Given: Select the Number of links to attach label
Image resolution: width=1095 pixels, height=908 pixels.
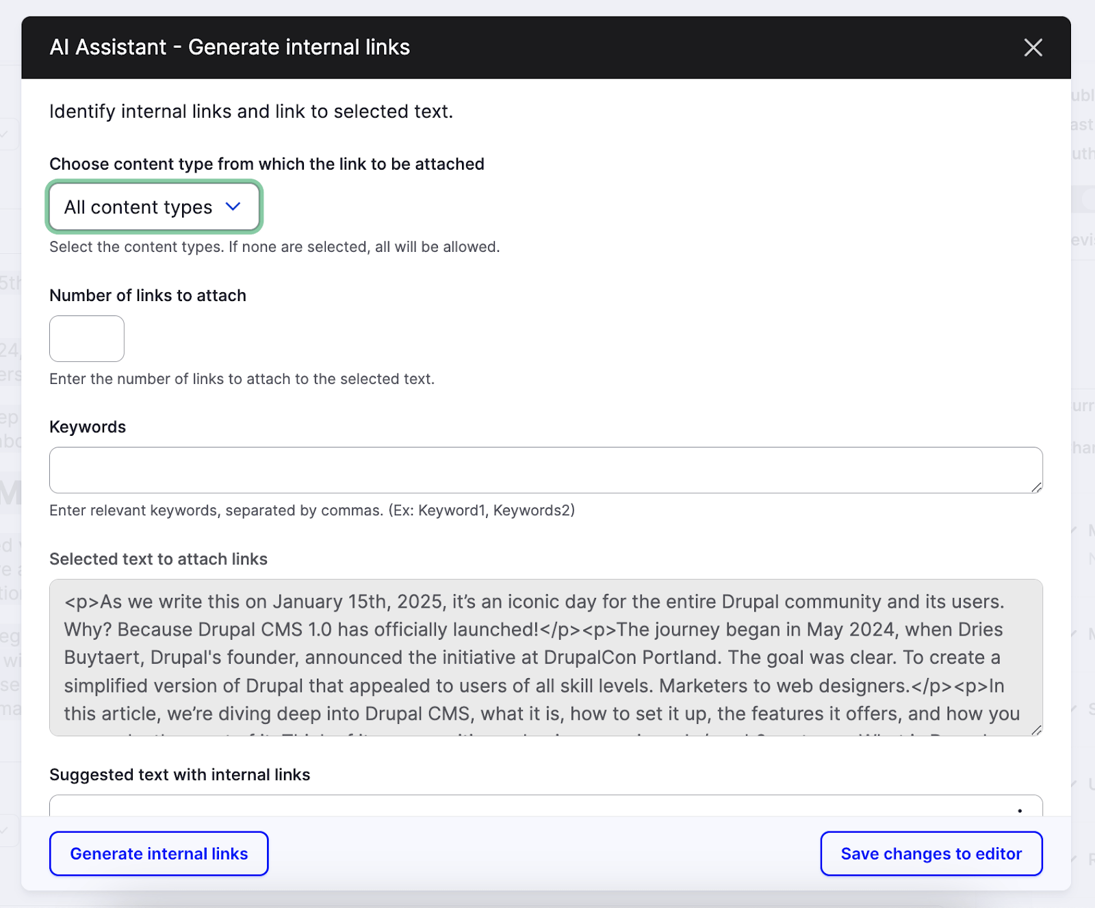Looking at the screenshot, I should tap(148, 296).
